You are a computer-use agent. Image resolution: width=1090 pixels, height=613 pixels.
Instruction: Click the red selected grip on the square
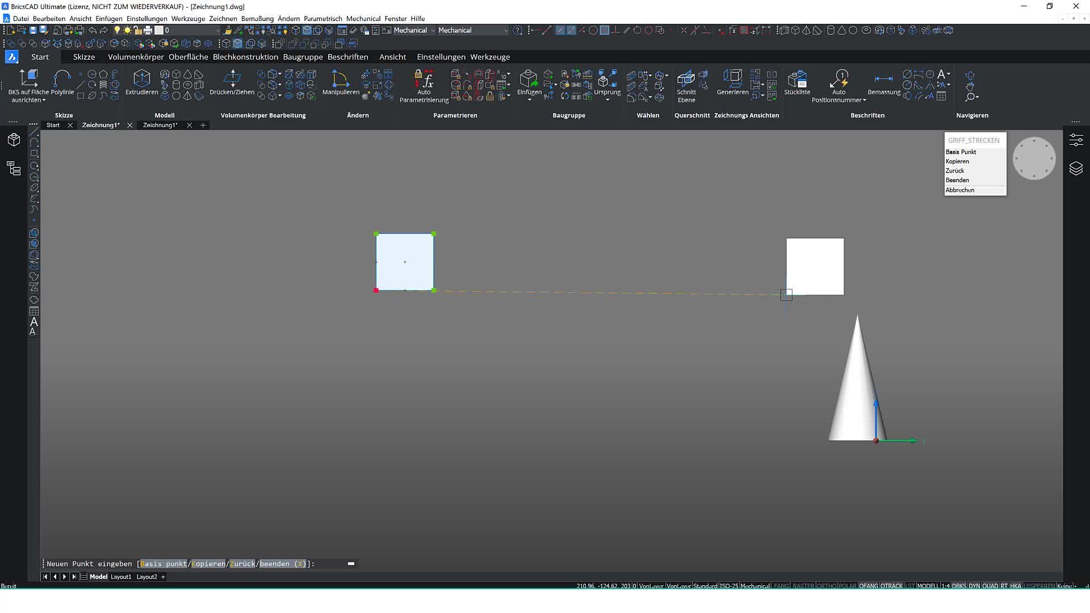tap(376, 290)
